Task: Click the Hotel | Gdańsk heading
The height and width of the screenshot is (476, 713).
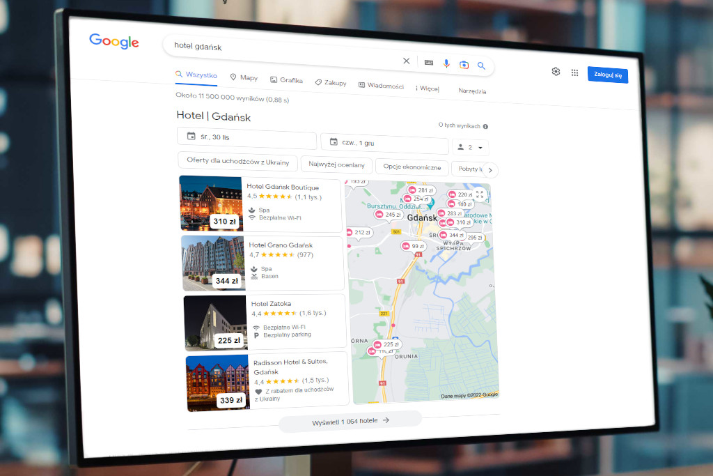Action: click(x=214, y=116)
